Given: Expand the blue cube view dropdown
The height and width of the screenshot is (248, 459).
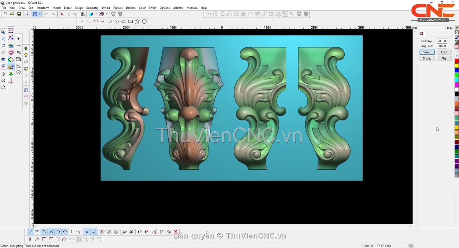Looking at the screenshot, I should 96,14.
